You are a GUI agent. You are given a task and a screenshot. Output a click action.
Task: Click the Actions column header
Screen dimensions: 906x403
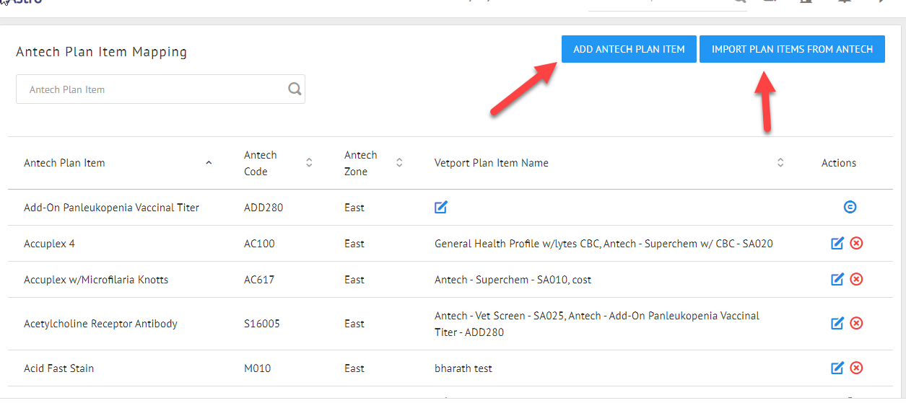[x=839, y=163]
